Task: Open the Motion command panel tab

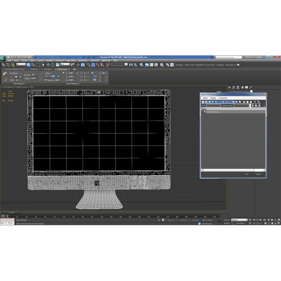Action: pyautogui.click(x=242, y=87)
